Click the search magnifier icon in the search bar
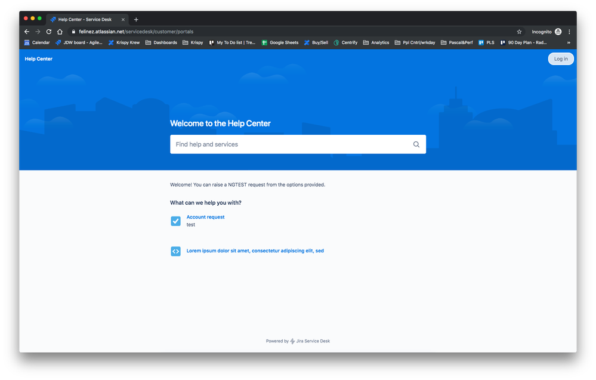This screenshot has height=380, width=596. 416,144
